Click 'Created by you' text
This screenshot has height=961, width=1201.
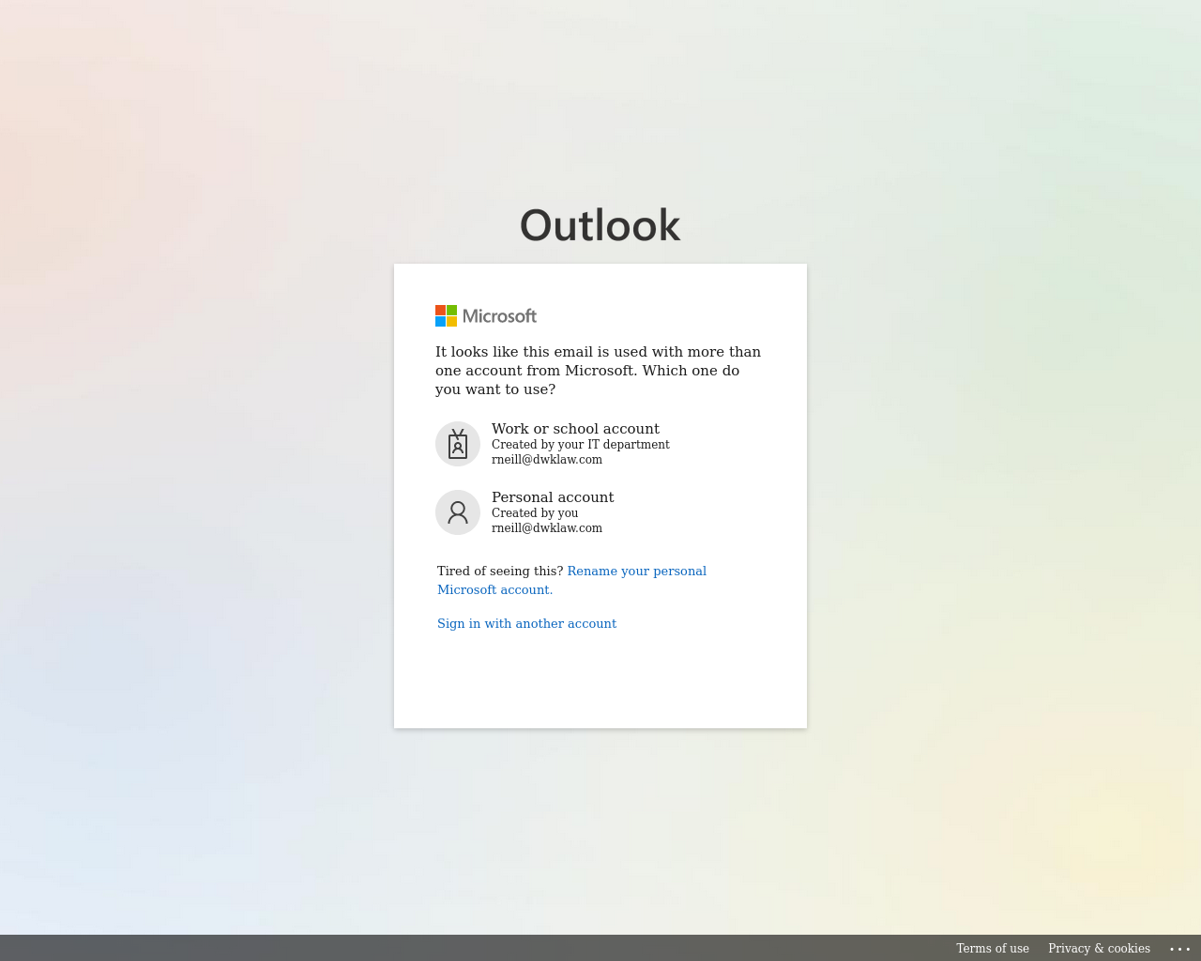pos(535,513)
